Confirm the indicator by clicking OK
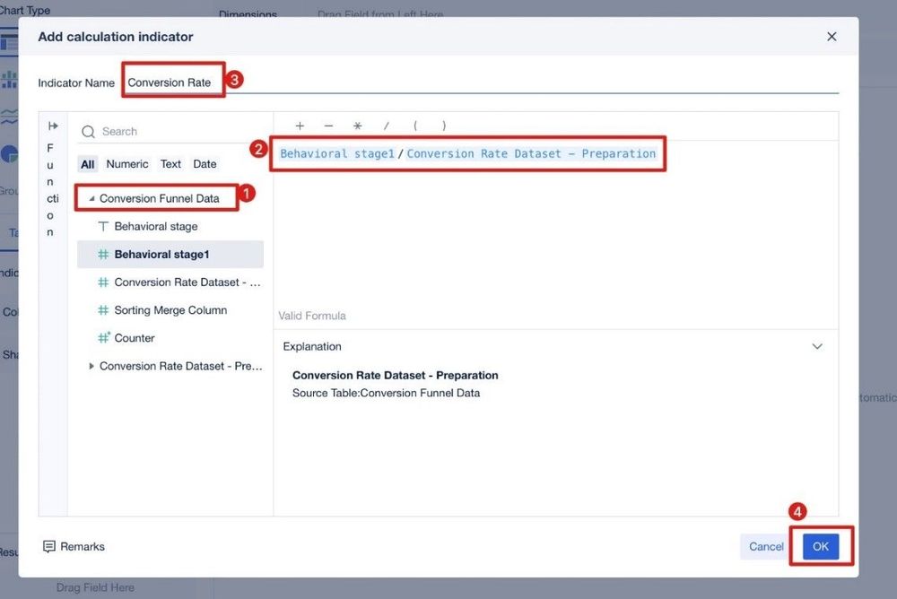Viewport: 897px width, 599px height. point(822,545)
